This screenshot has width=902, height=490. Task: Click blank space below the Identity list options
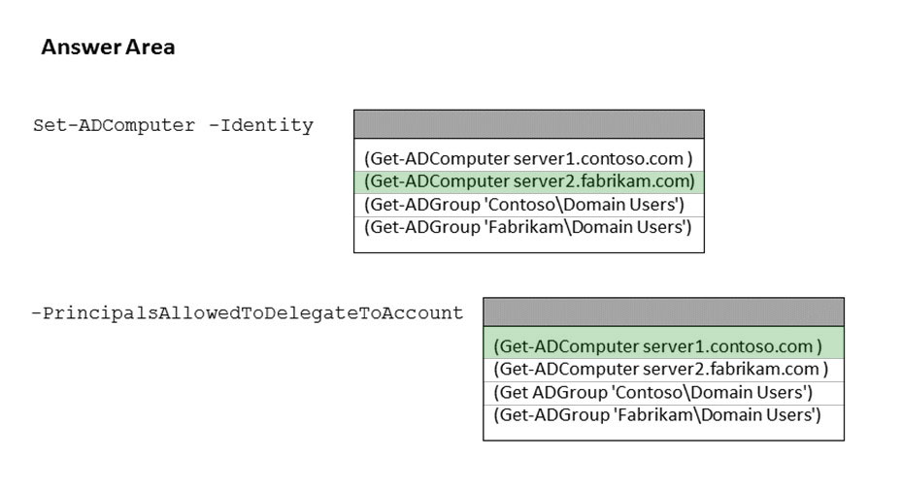[528, 245]
